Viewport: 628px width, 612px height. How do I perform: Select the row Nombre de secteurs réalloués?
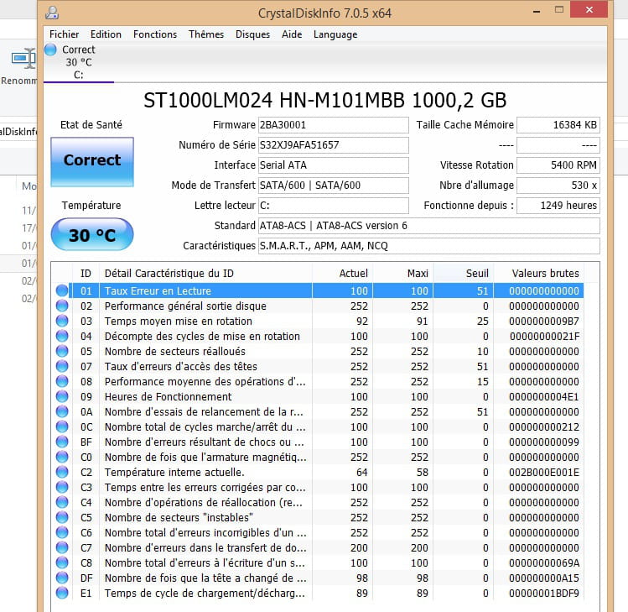click(x=319, y=351)
